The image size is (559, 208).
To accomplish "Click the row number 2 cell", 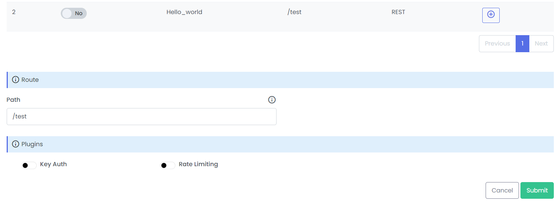I will [x=14, y=12].
